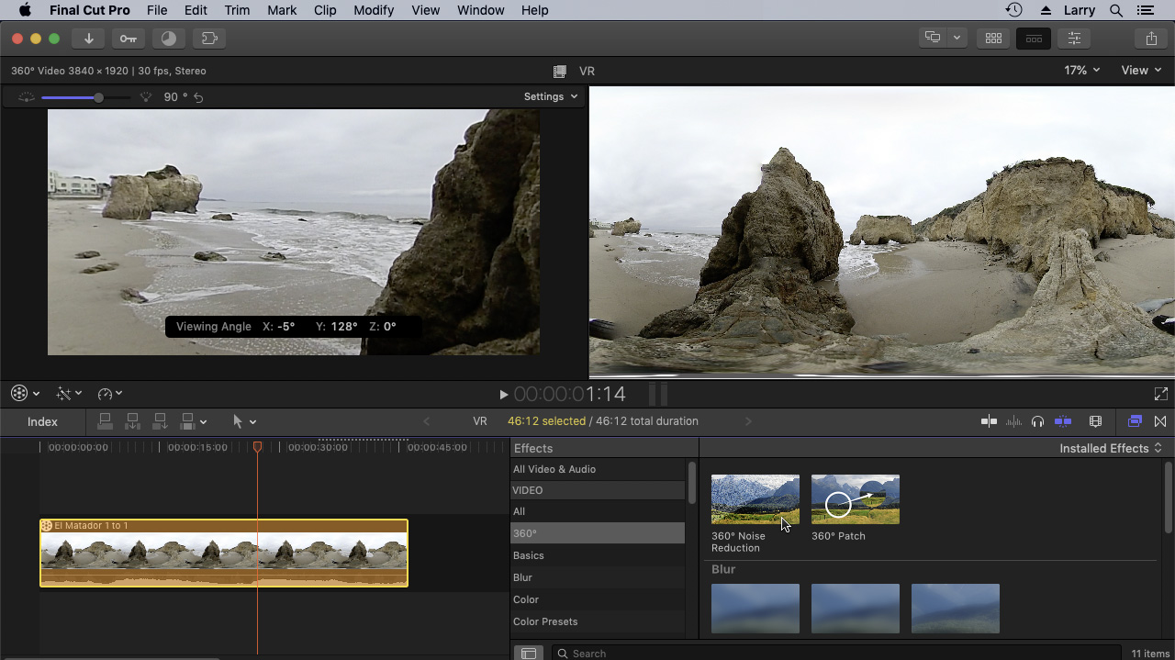This screenshot has width=1175, height=660.
Task: Open the Clip menu
Action: pyautogui.click(x=325, y=10)
